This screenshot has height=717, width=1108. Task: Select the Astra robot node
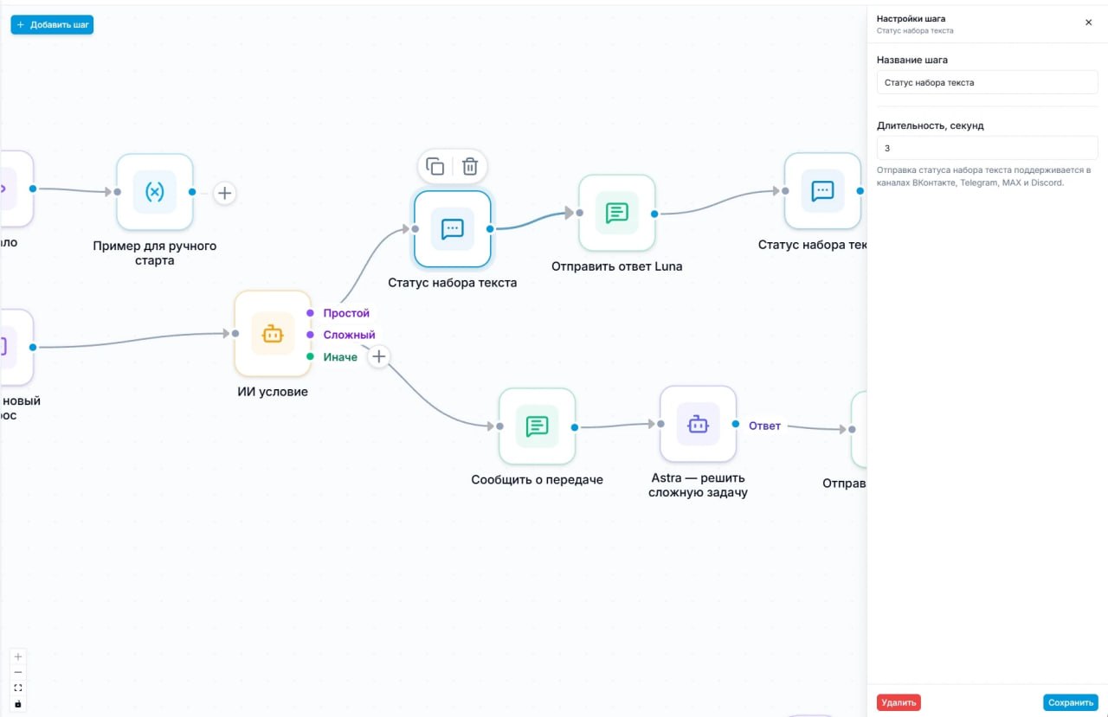tap(698, 425)
